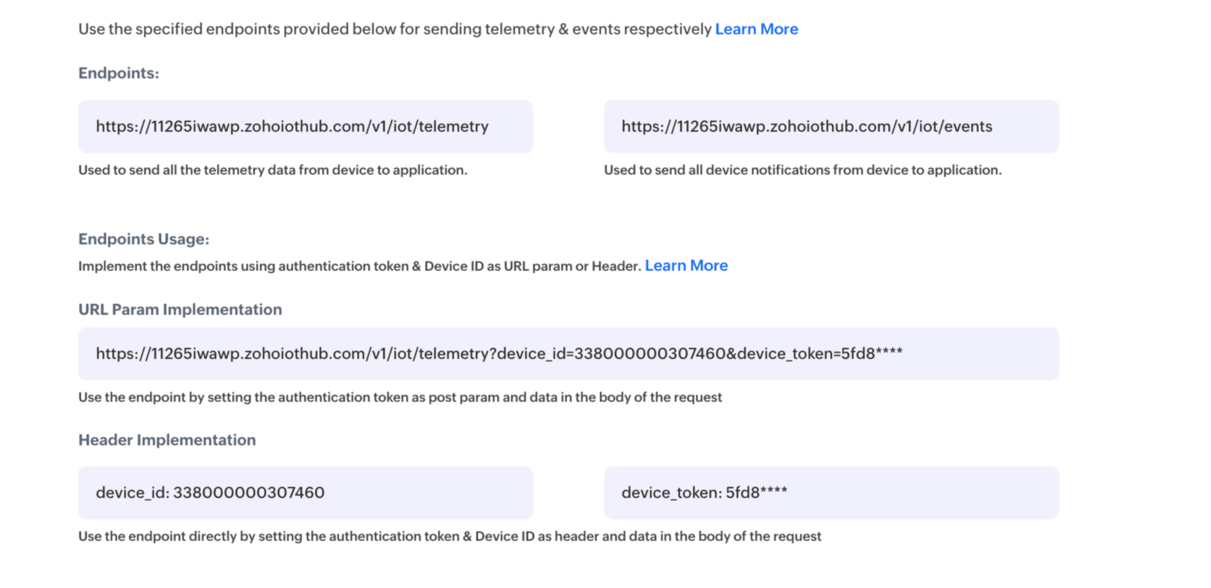The height and width of the screenshot is (588, 1211).
Task: Click the 'Use the specified endpoints' intro text
Action: point(394,29)
